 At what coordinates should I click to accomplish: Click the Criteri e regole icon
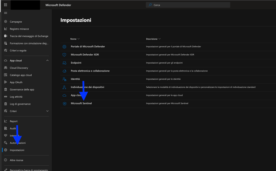pos(6,50)
